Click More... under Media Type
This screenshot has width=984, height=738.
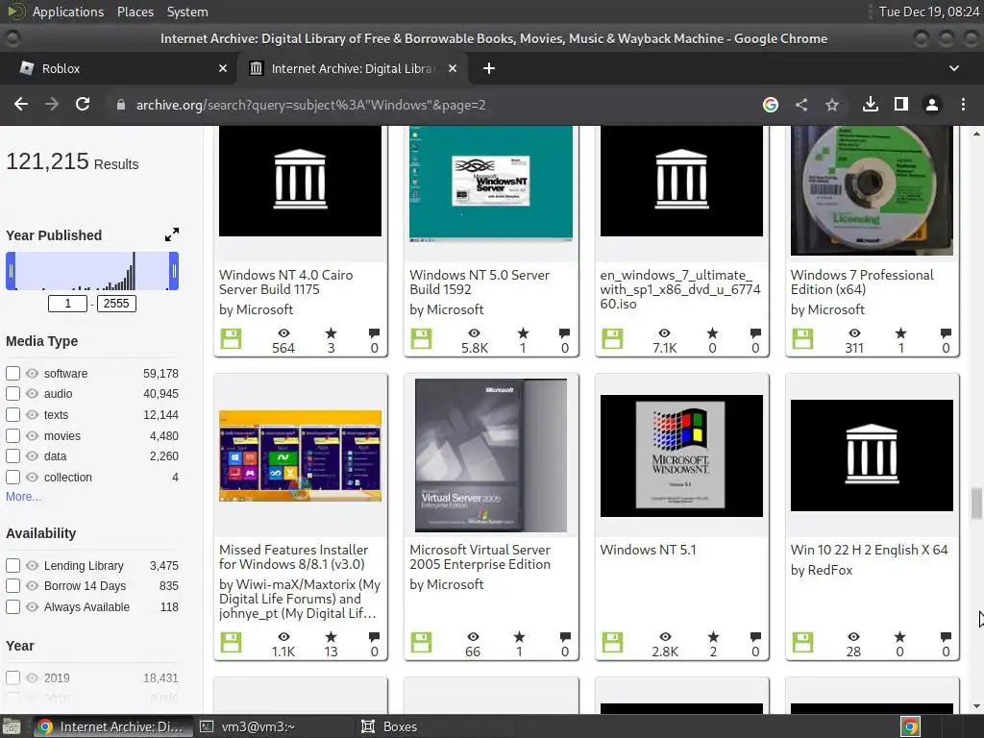(23, 497)
